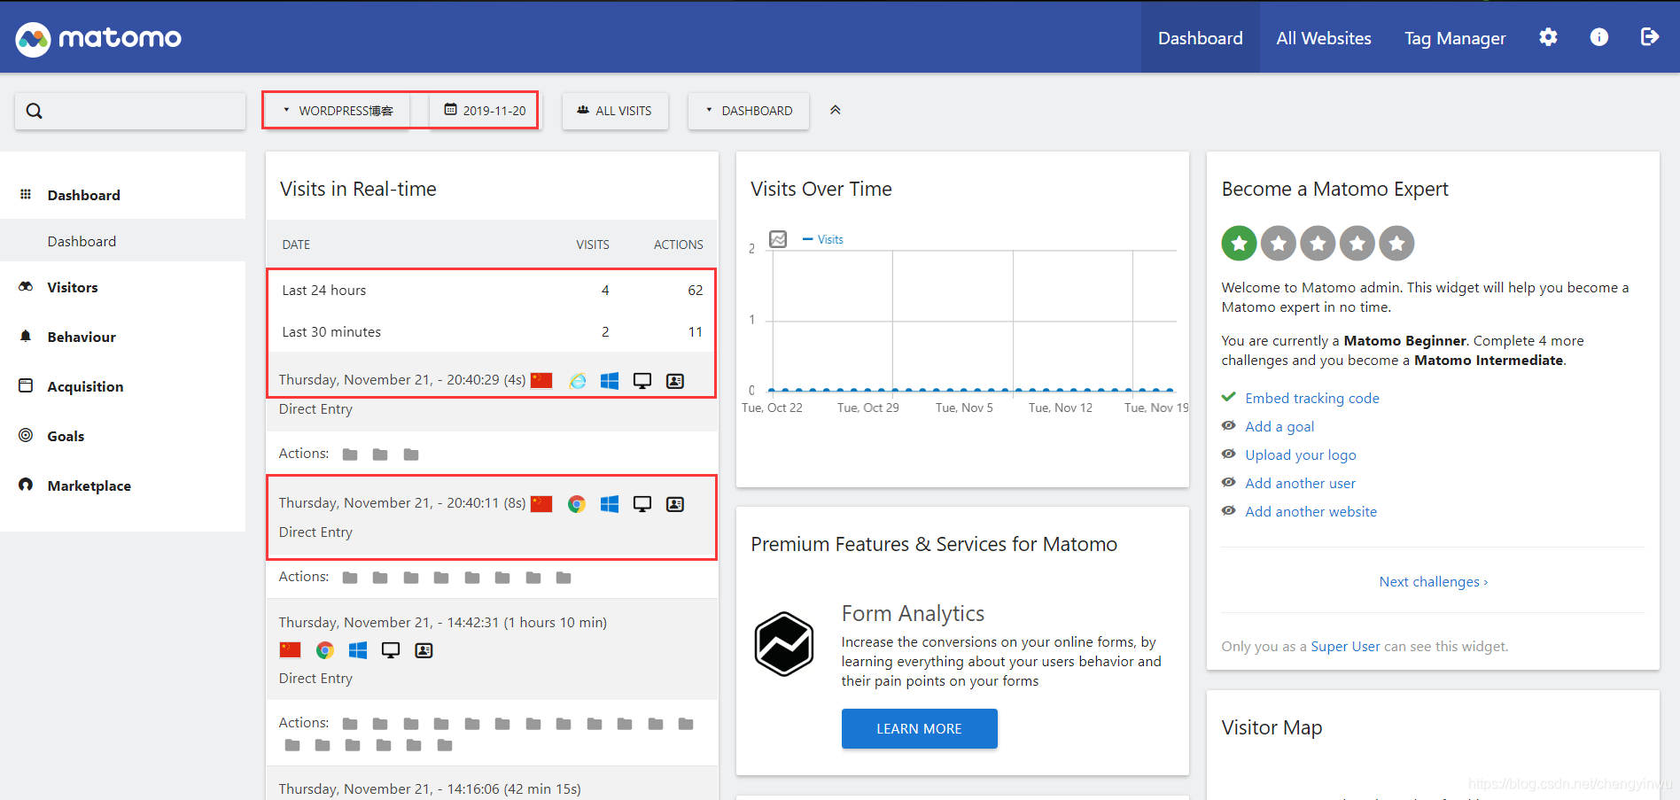
Task: Click the Visits Over Time widget title
Action: pyautogui.click(x=821, y=189)
